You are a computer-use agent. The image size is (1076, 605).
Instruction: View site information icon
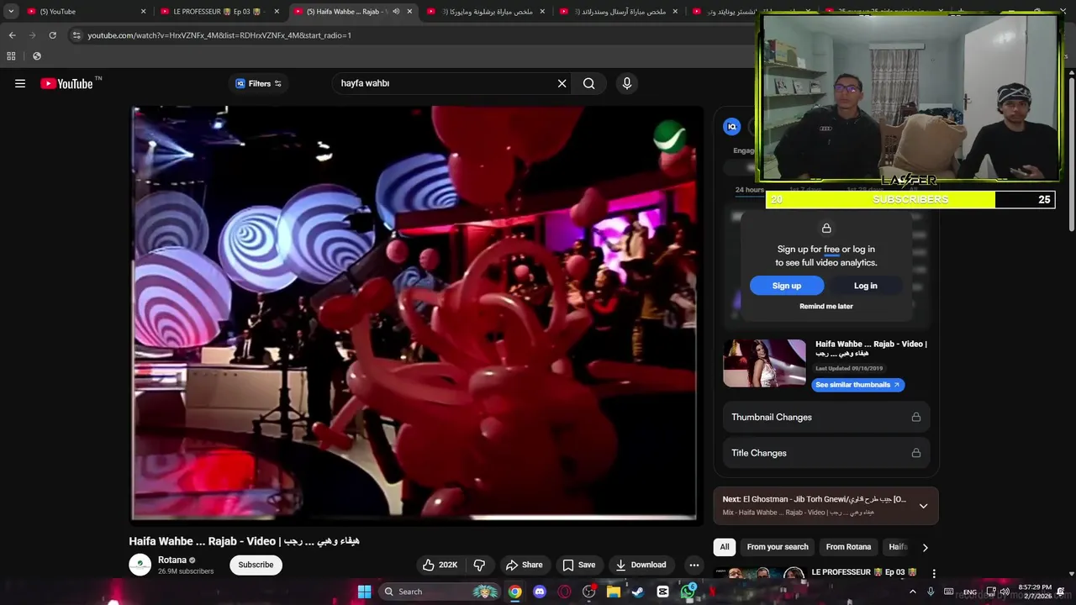tap(76, 35)
